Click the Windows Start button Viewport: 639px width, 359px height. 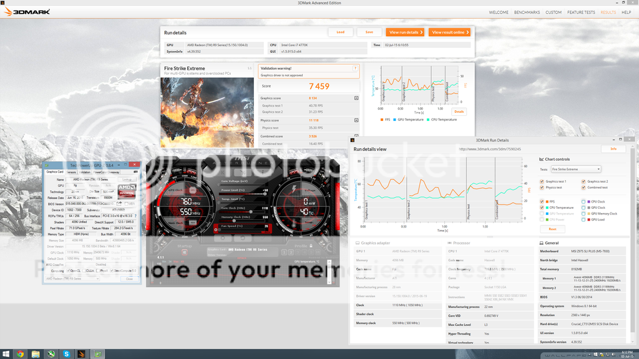[5, 353]
